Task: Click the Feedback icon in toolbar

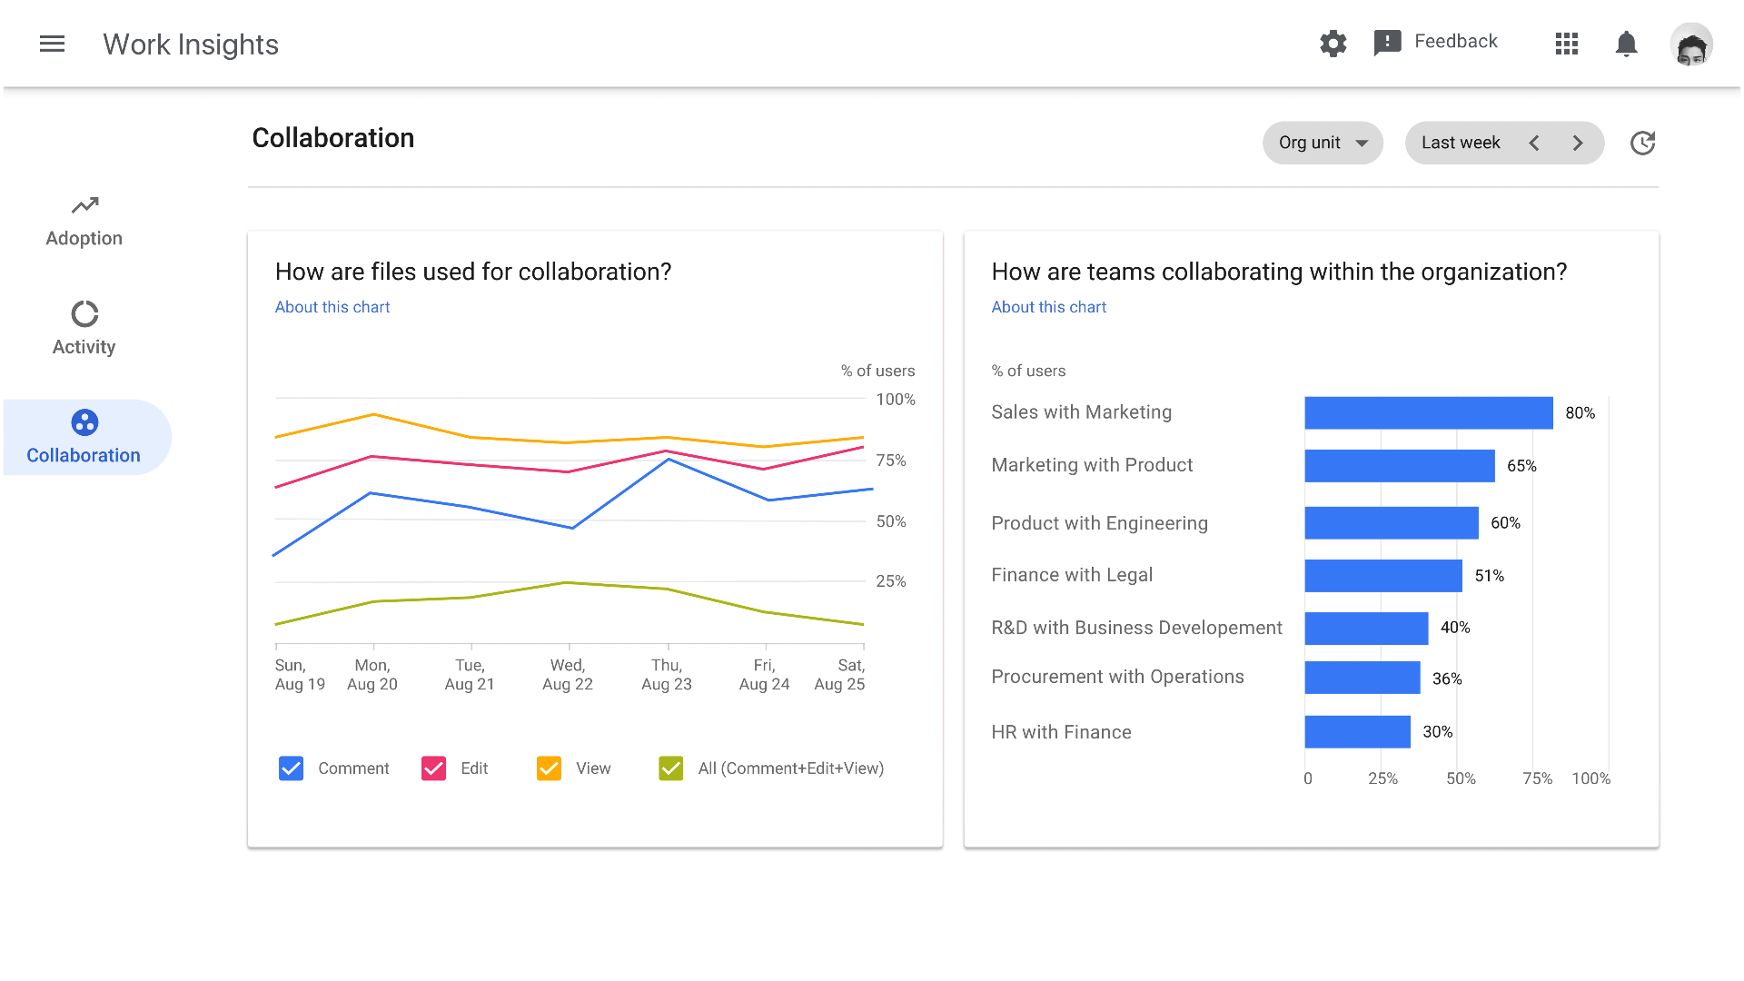Action: [1384, 42]
